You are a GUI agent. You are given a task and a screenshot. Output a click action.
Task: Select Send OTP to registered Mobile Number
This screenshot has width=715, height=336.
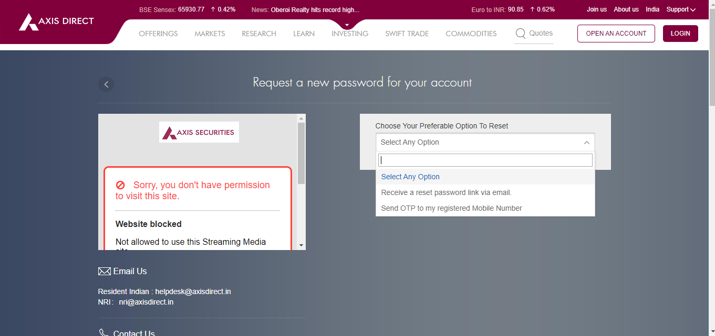coord(452,208)
